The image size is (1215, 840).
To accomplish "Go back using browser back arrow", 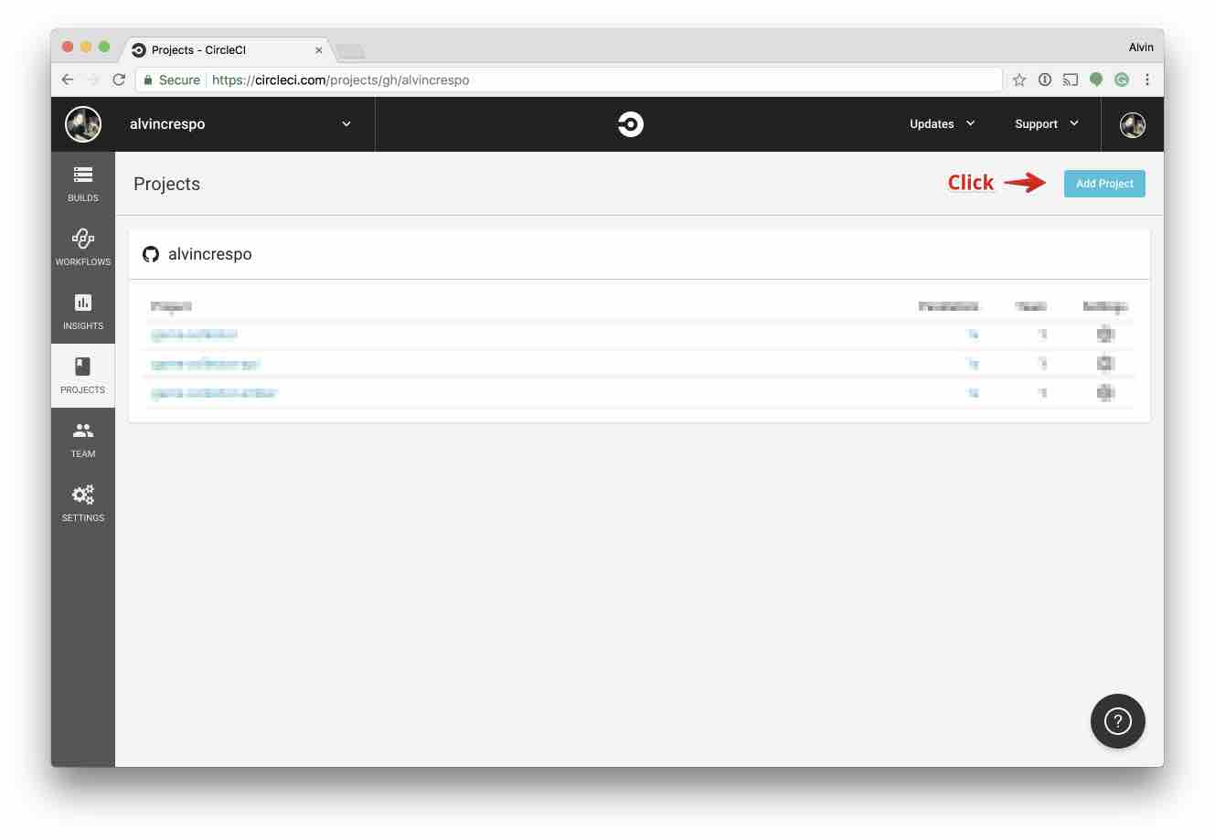I will 68,80.
